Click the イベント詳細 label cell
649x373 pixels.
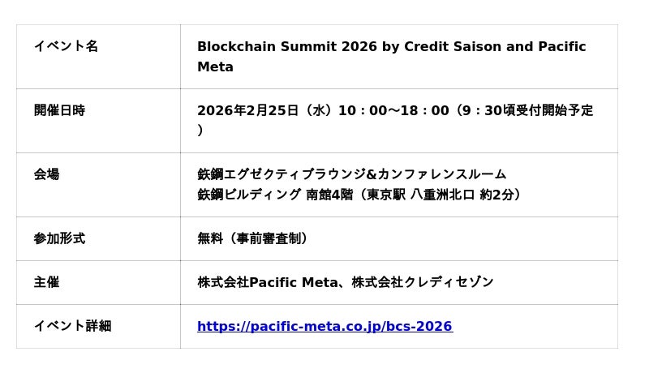pyautogui.click(x=72, y=326)
